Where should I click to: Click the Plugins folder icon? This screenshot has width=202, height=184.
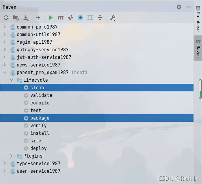(19, 156)
